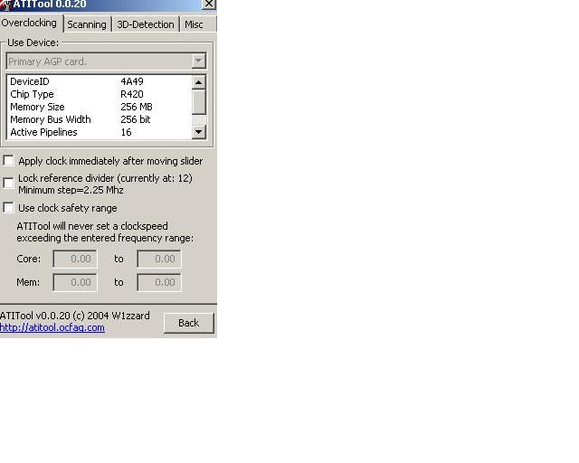
Task: Click the ATITool title bar icon
Action: click(x=6, y=5)
